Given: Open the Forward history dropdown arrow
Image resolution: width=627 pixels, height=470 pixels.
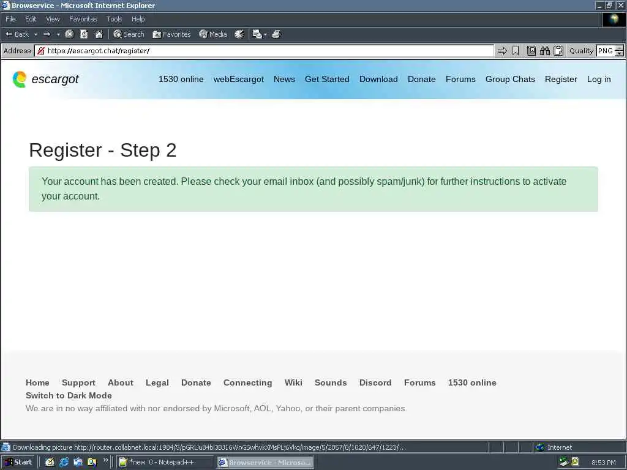Looking at the screenshot, I should (58, 34).
